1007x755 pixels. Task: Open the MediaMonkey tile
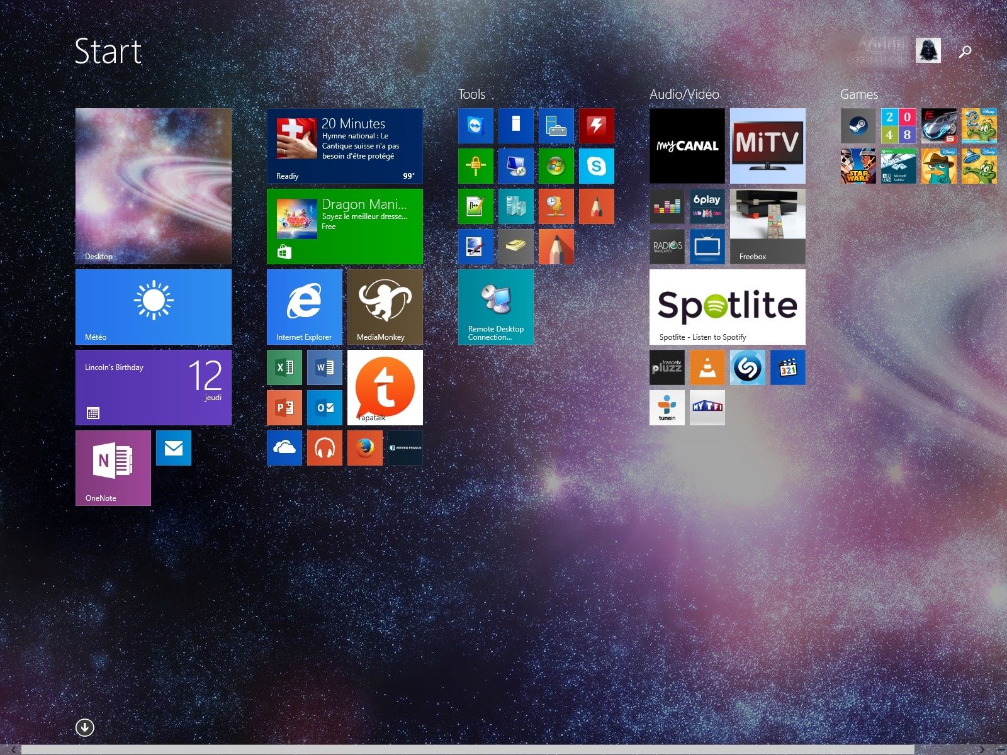385,307
